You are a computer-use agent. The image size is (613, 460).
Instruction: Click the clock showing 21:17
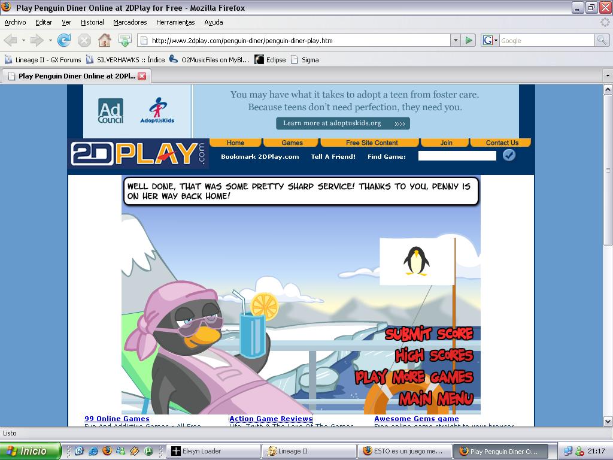[x=596, y=451]
